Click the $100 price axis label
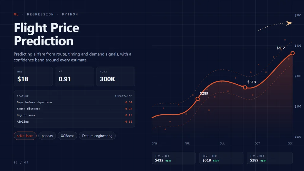Image resolution: width=304 pixels, height=171 pixels. (298, 137)
